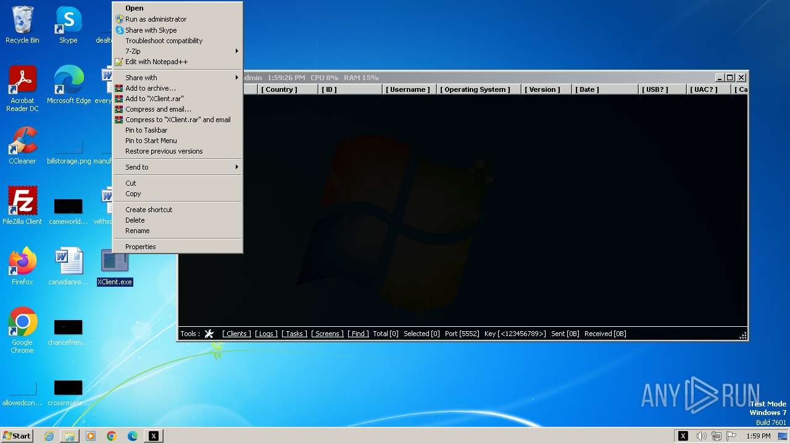The height and width of the screenshot is (444, 790).
Task: Select Add to "XClient.rar"
Action: click(x=177, y=99)
